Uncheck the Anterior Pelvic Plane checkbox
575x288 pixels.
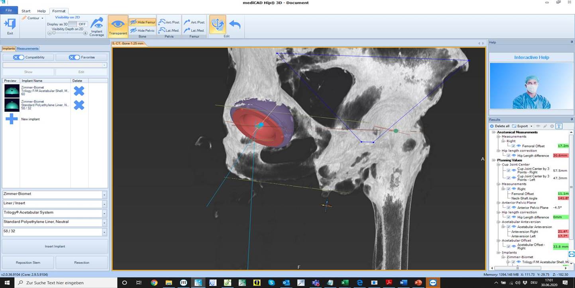508,208
